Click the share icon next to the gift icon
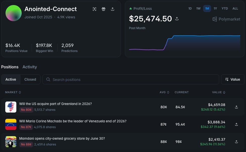Screen dimensions: 246x152 [113, 9]
